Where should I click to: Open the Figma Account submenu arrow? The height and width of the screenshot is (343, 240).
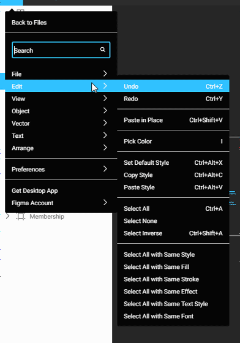coord(105,203)
